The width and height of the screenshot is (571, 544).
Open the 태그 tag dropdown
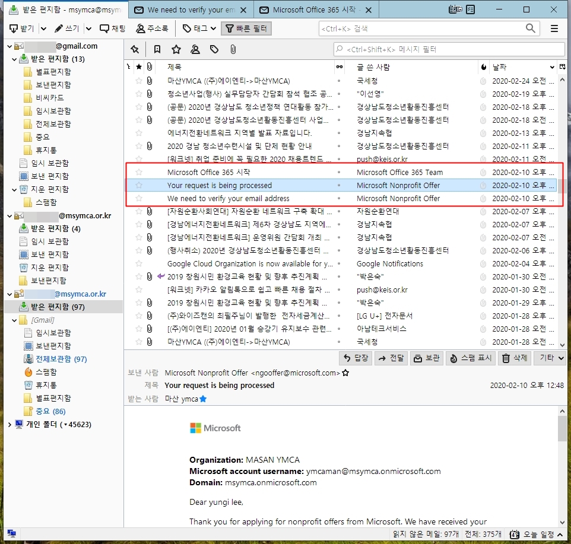point(199,28)
